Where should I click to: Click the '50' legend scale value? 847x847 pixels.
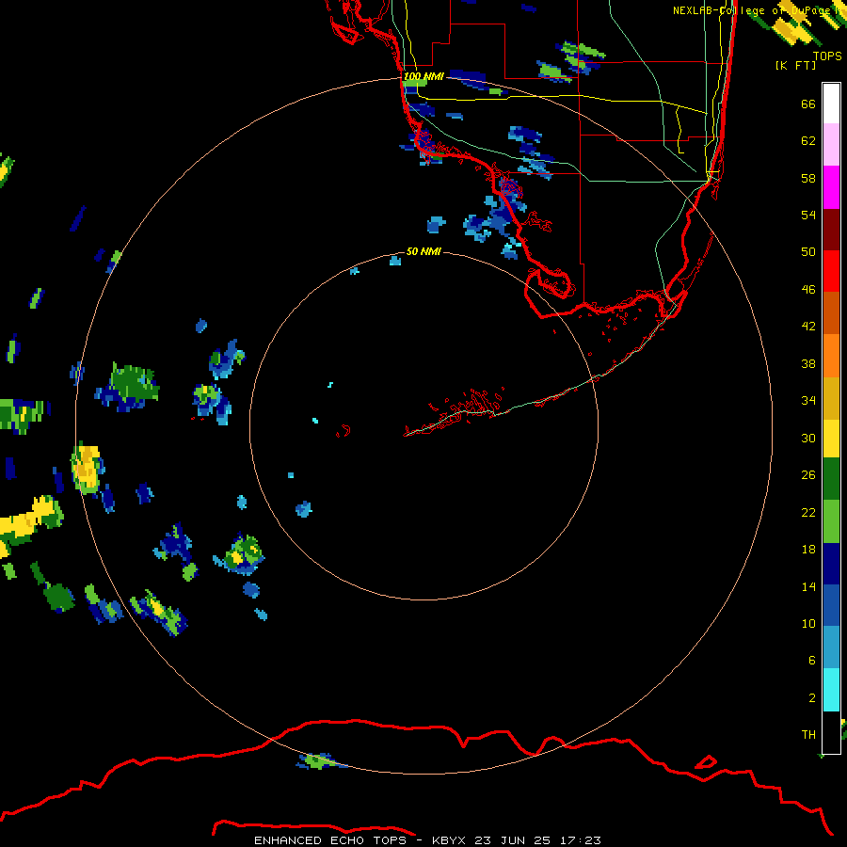click(x=808, y=252)
